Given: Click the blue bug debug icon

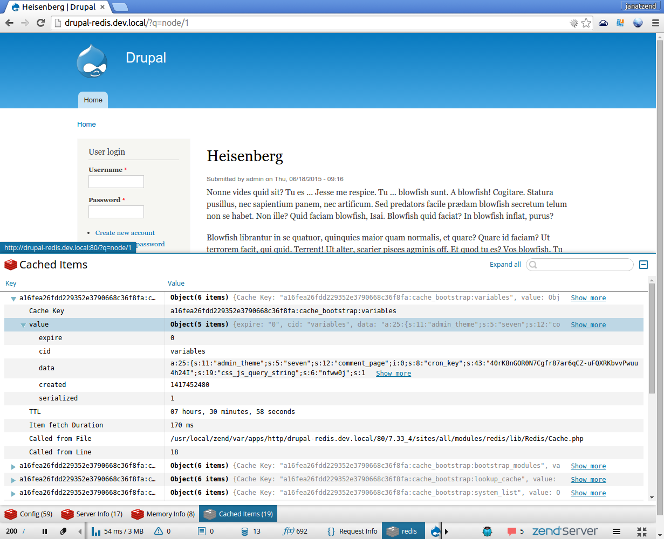Looking at the screenshot, I should [488, 531].
